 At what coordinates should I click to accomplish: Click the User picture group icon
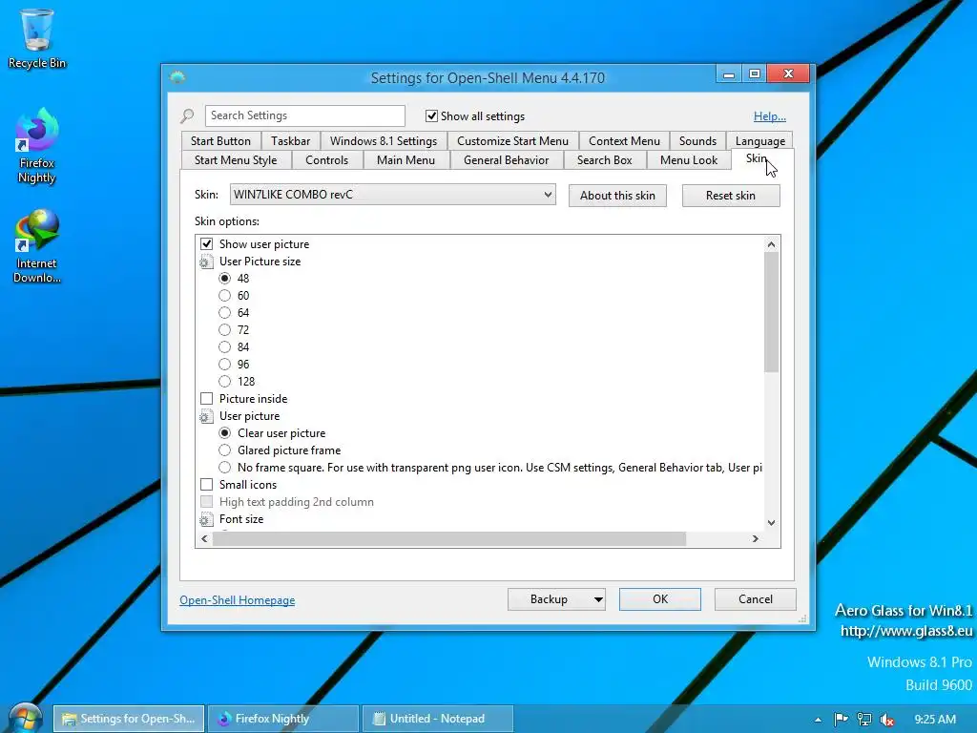pos(206,416)
